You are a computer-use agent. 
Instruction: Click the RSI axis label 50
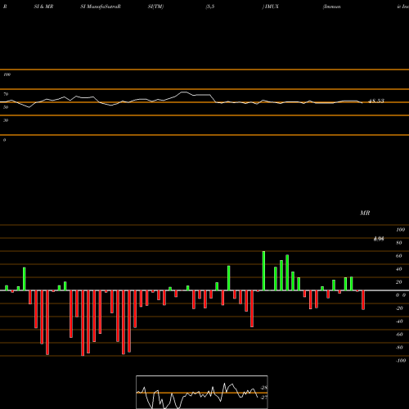(6, 107)
